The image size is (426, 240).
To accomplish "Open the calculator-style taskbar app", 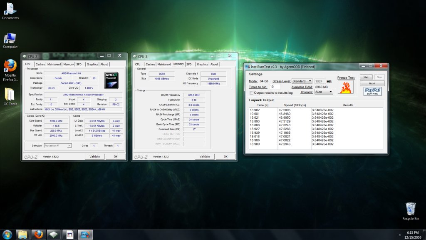I will tap(69, 235).
